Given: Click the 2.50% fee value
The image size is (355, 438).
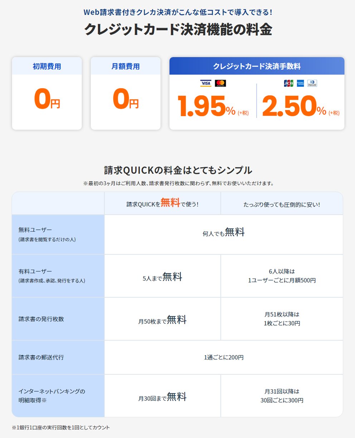Looking at the screenshot, I should [x=294, y=106].
